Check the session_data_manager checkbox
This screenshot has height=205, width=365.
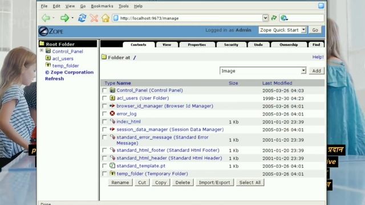(x=104, y=129)
